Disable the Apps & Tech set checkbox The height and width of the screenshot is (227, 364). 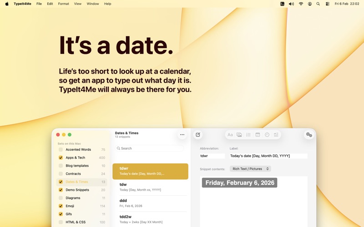(61, 158)
